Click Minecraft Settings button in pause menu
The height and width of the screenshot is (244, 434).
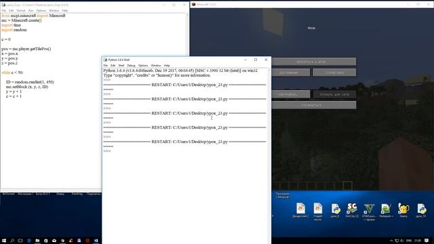tap(291, 94)
